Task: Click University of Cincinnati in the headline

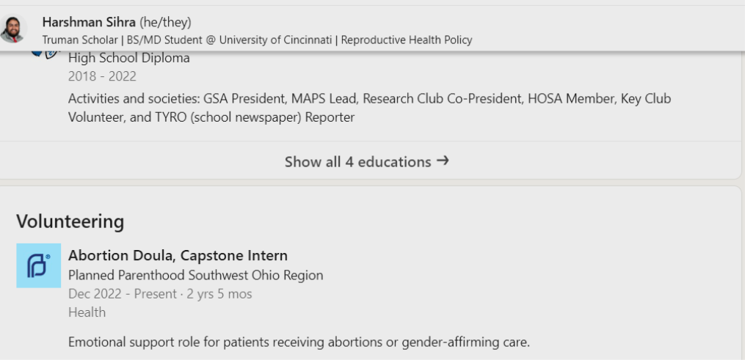Action: 275,40
